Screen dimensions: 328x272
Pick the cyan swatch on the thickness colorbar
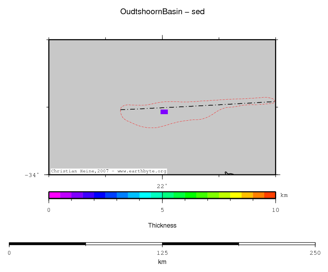tap(145, 195)
